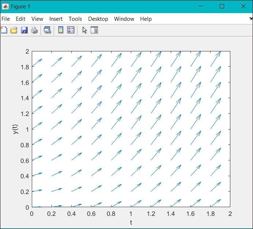This screenshot has height=229, width=253.
Task: Open the Desktop menu
Action: (98, 19)
